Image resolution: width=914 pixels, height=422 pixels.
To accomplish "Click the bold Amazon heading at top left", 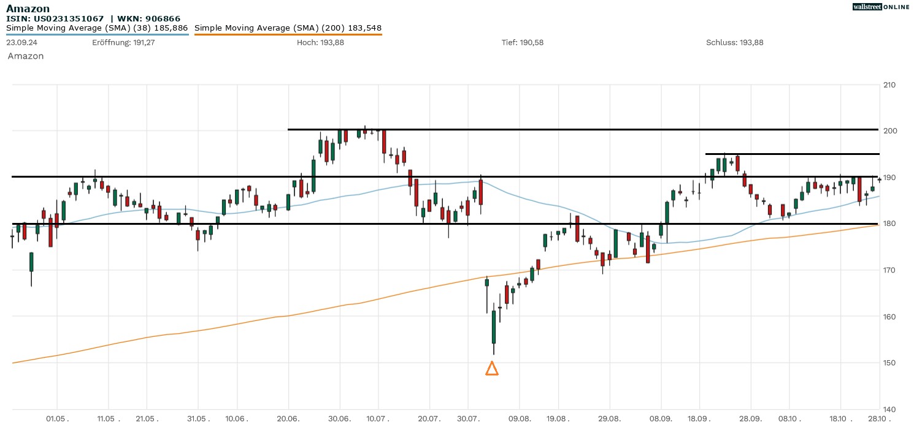I will point(28,9).
